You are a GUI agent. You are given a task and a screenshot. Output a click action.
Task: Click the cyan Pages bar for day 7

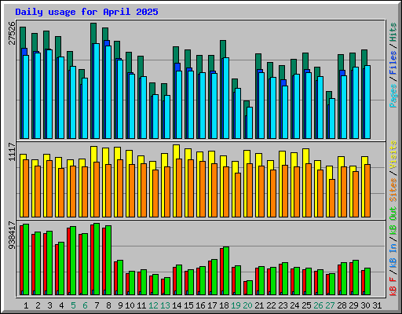tap(97, 91)
